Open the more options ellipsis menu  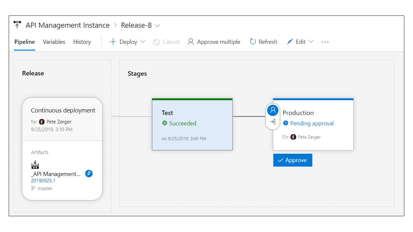(325, 42)
